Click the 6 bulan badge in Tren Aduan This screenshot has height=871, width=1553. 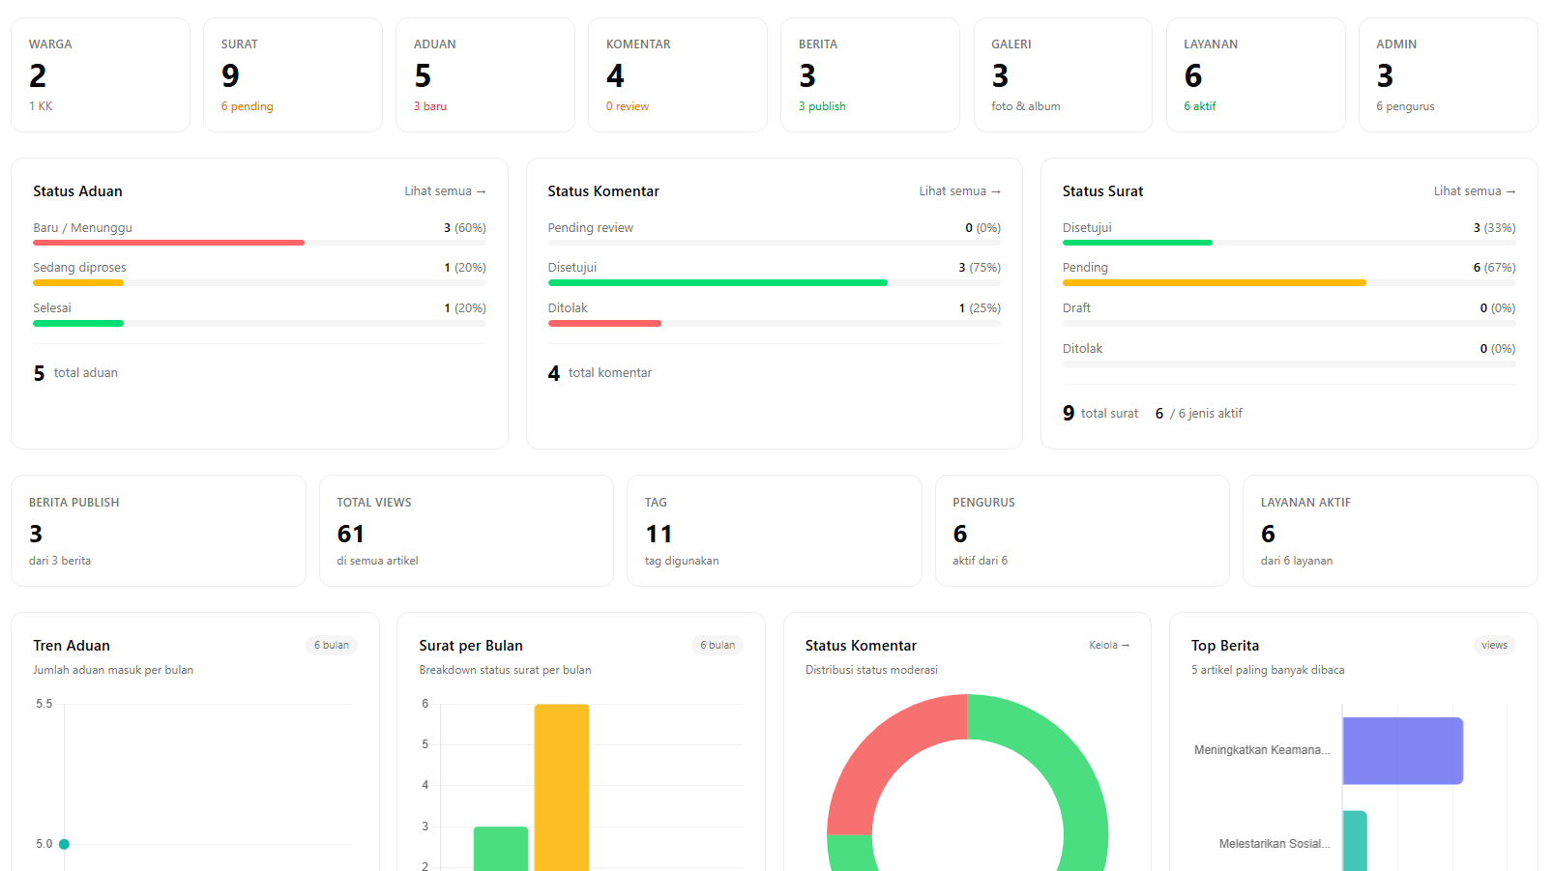coord(332,645)
